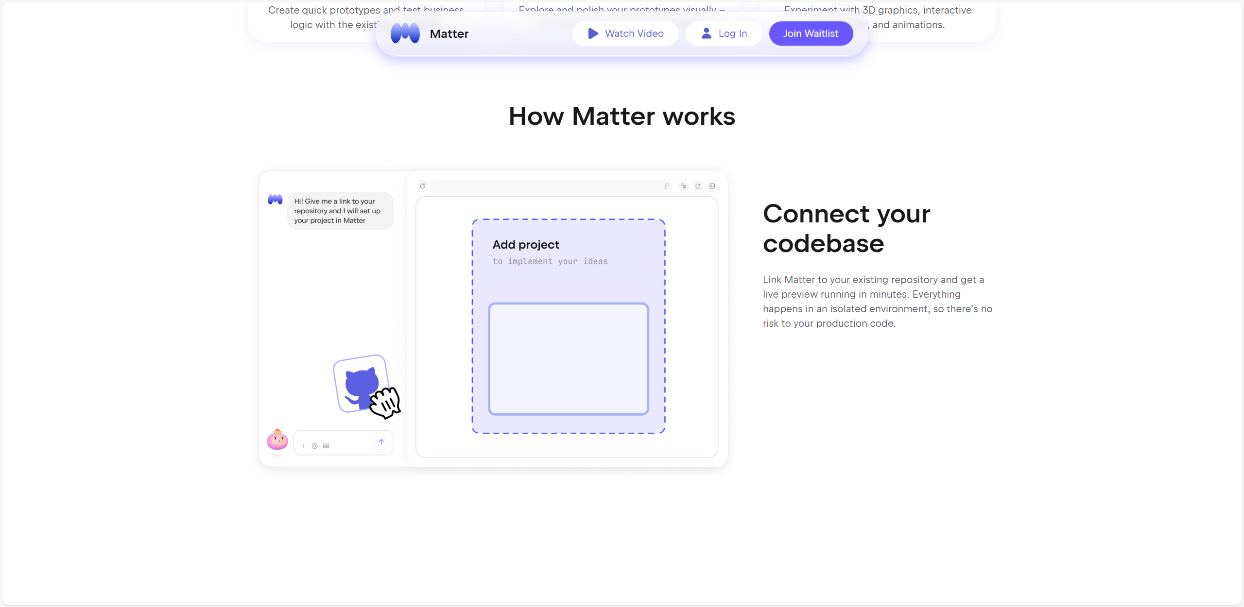Click the Add project heading
This screenshot has width=1244, height=607.
click(x=526, y=244)
